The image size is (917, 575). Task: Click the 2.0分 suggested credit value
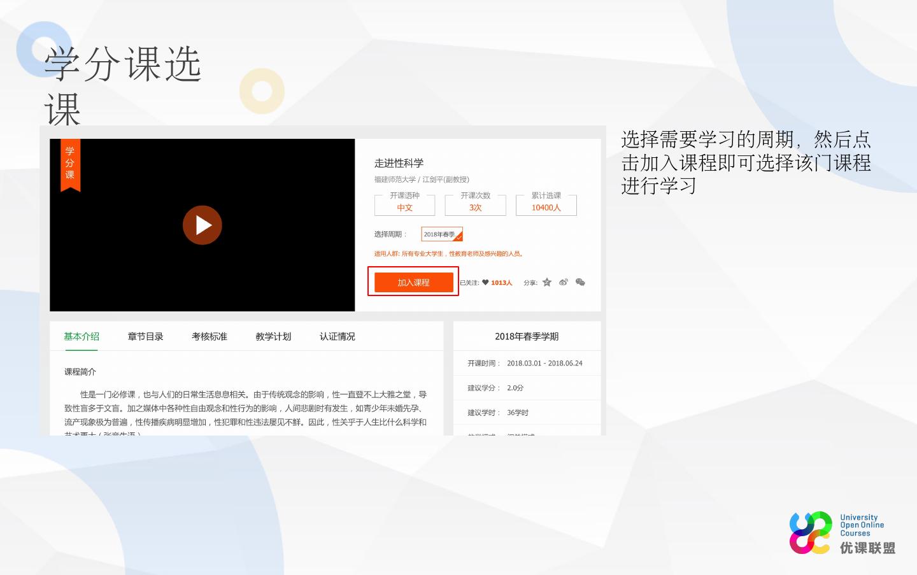515,388
